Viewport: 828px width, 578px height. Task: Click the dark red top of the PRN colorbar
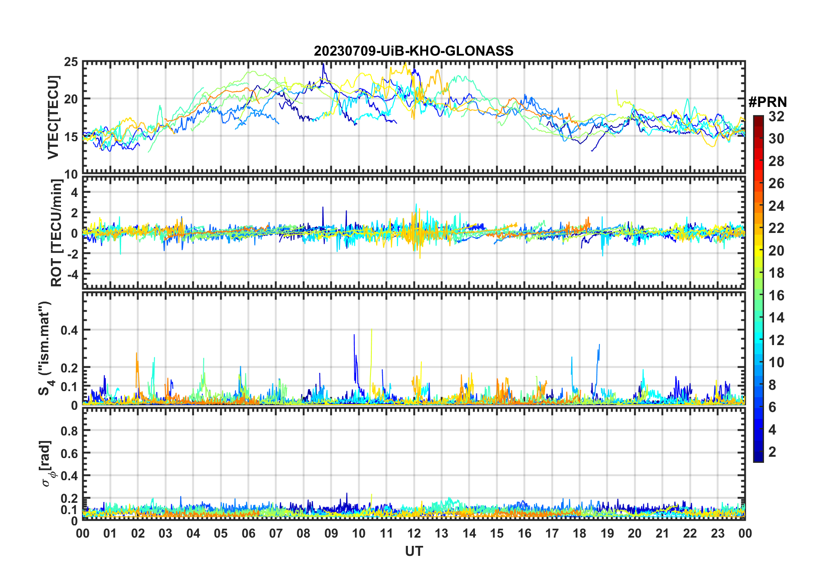pyautogui.click(x=758, y=120)
